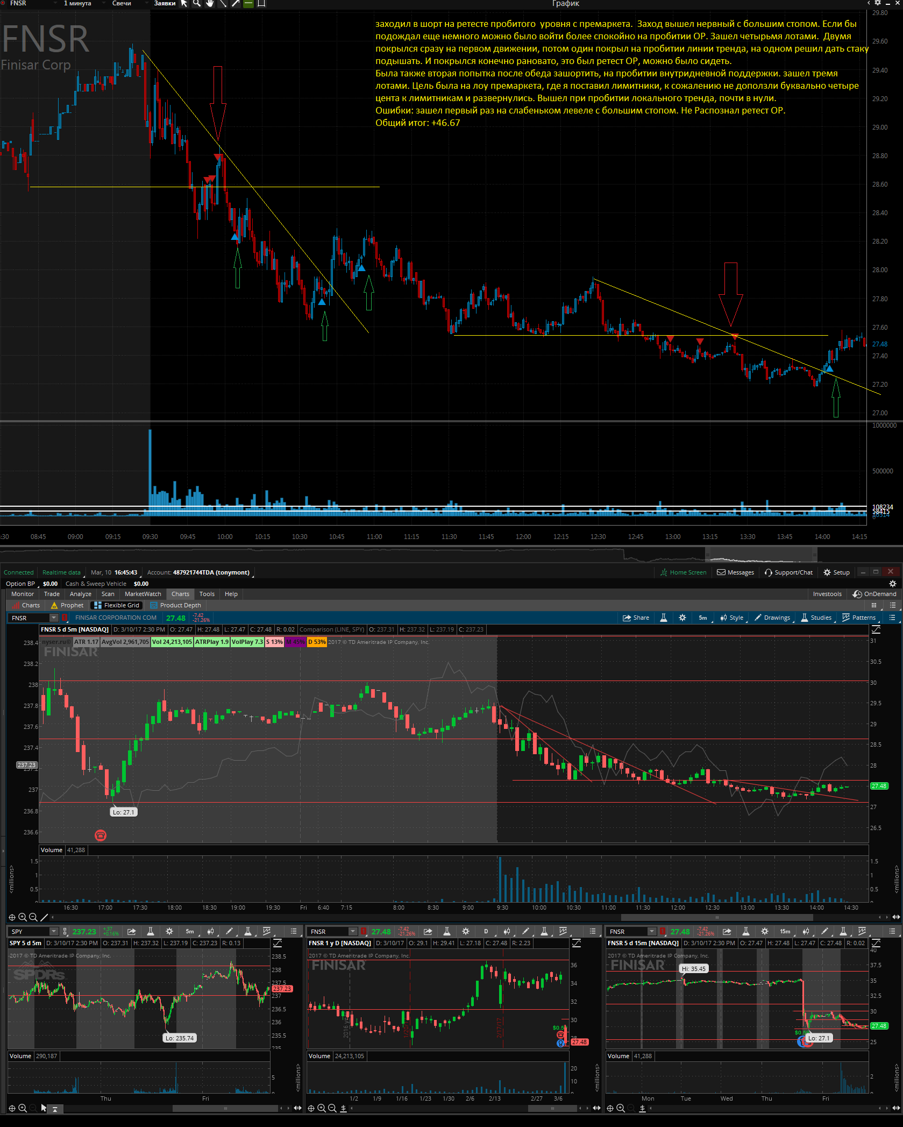903x1127 pixels.
Task: Click the crosshair pan icon below main chart
Action: [x=12, y=917]
